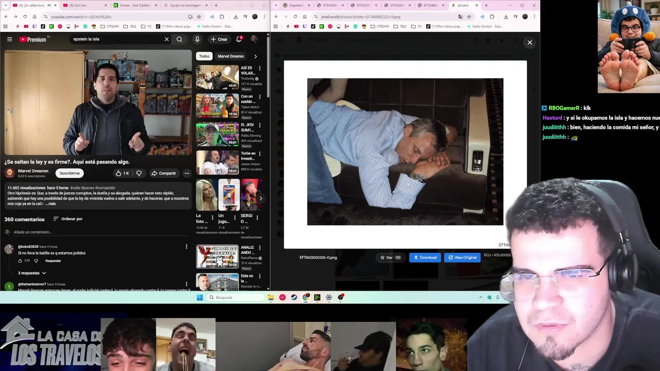The image size is (660, 371).
Task: Open Chrome from the taskbar
Action: [306, 297]
